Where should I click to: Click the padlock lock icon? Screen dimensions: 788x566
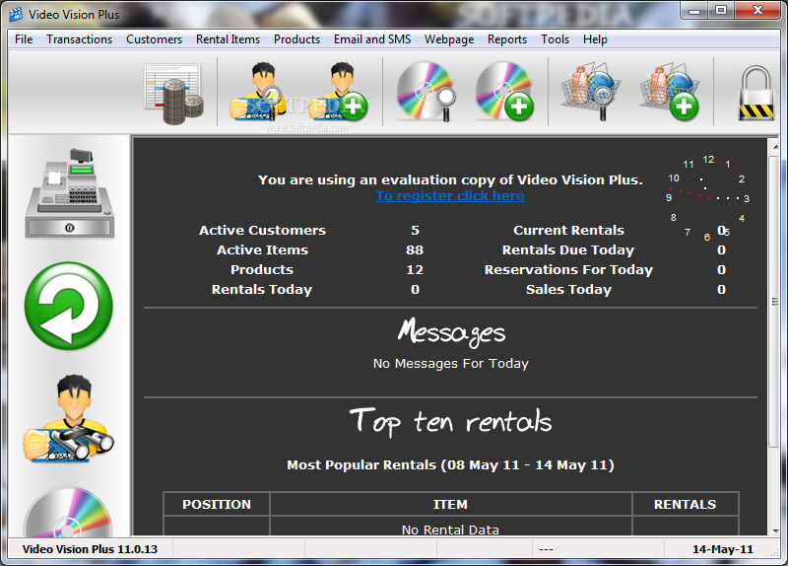click(x=755, y=93)
